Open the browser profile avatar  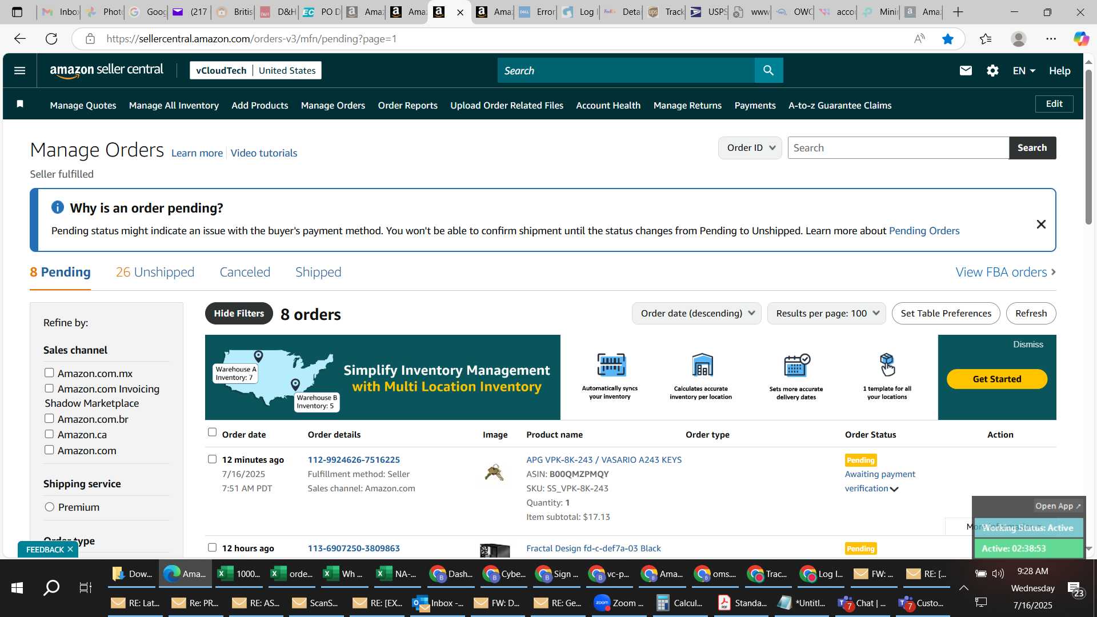[x=1018, y=39]
